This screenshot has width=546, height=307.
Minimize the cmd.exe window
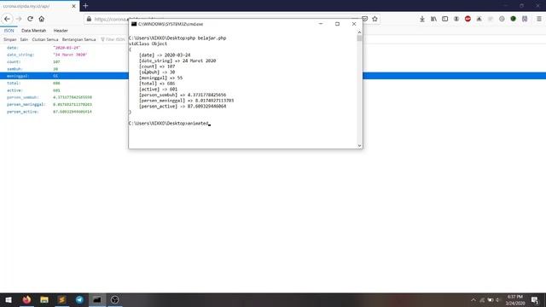321,24
